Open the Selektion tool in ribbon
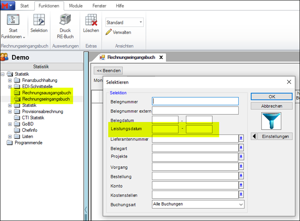The width and height of the screenshot is (300, 221). 39,20
